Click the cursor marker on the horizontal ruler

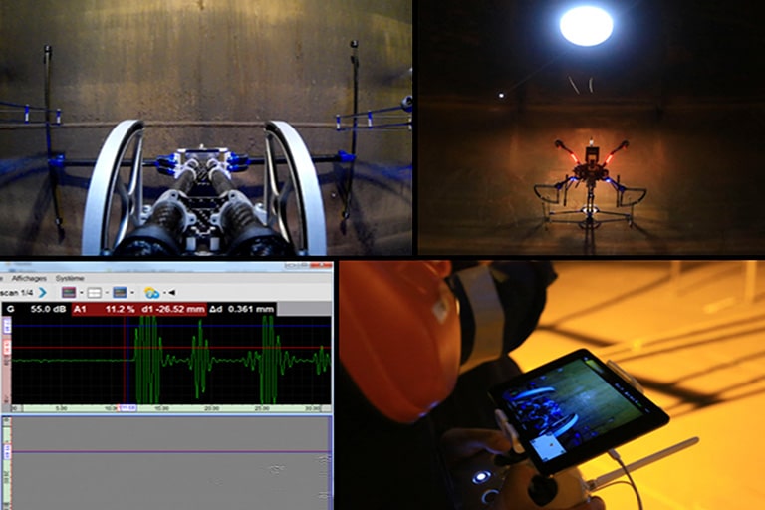click(x=127, y=408)
